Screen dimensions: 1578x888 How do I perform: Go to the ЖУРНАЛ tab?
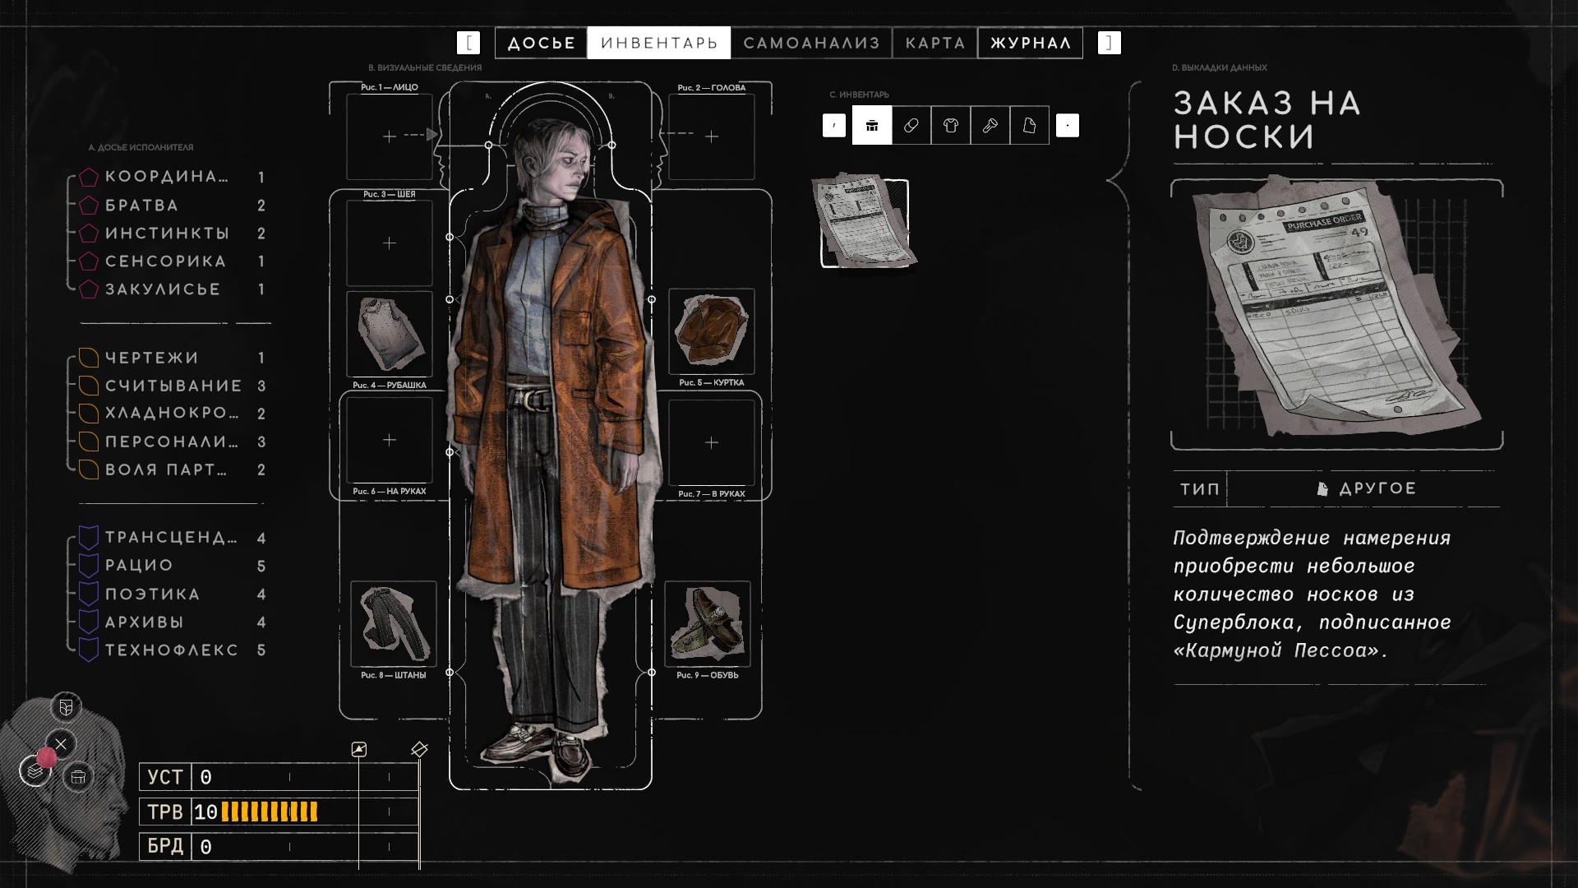click(x=1031, y=43)
